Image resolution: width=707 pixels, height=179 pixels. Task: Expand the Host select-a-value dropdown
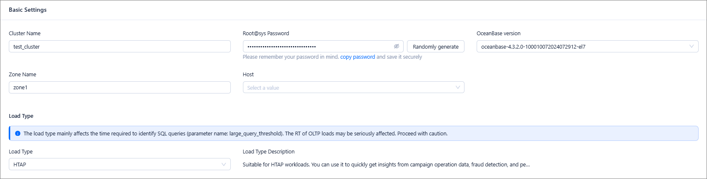pyautogui.click(x=353, y=88)
